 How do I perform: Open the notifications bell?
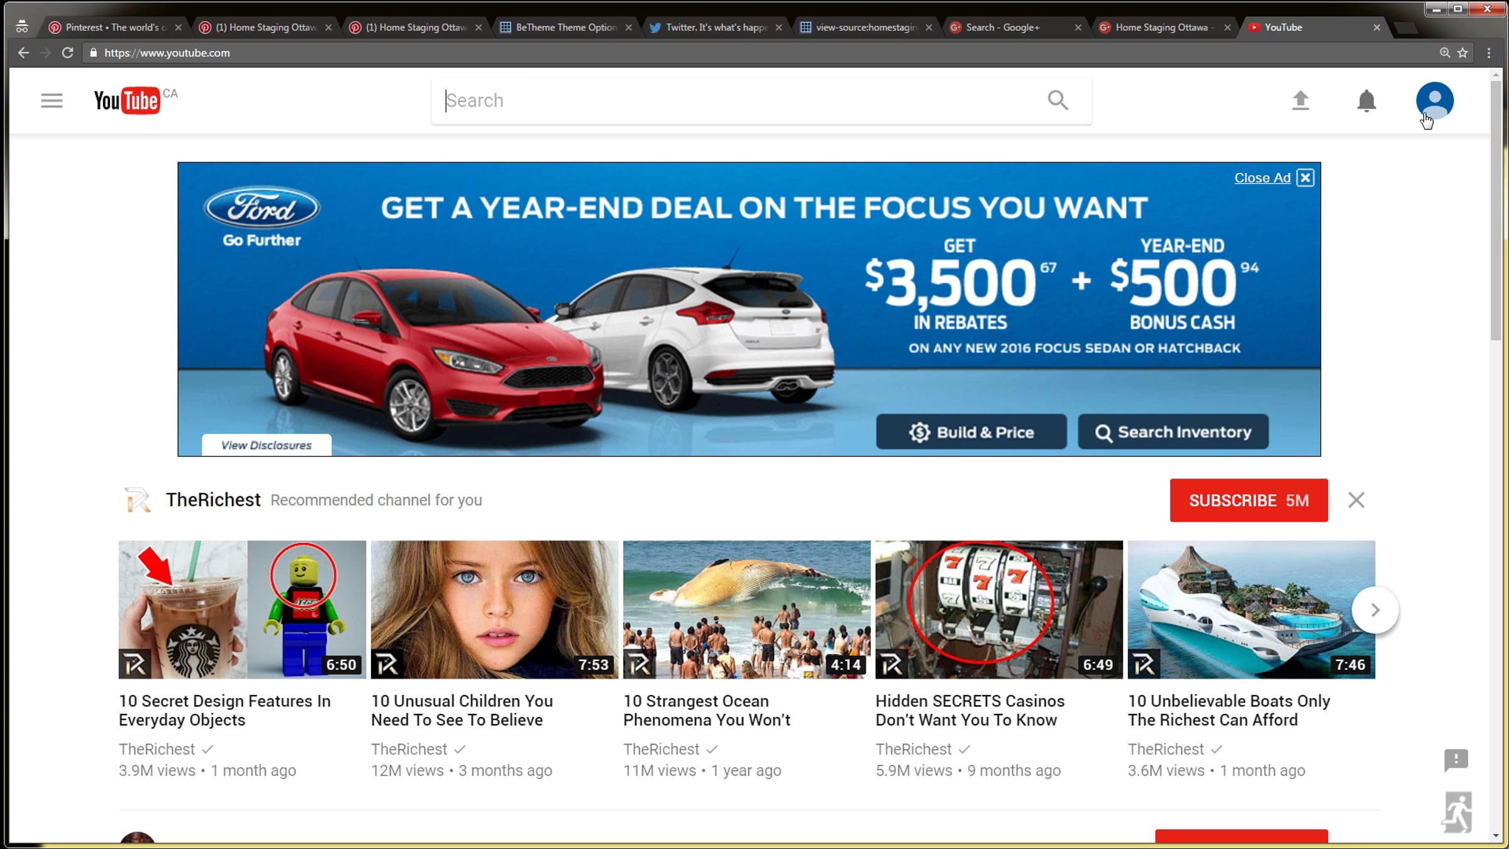pos(1366,101)
